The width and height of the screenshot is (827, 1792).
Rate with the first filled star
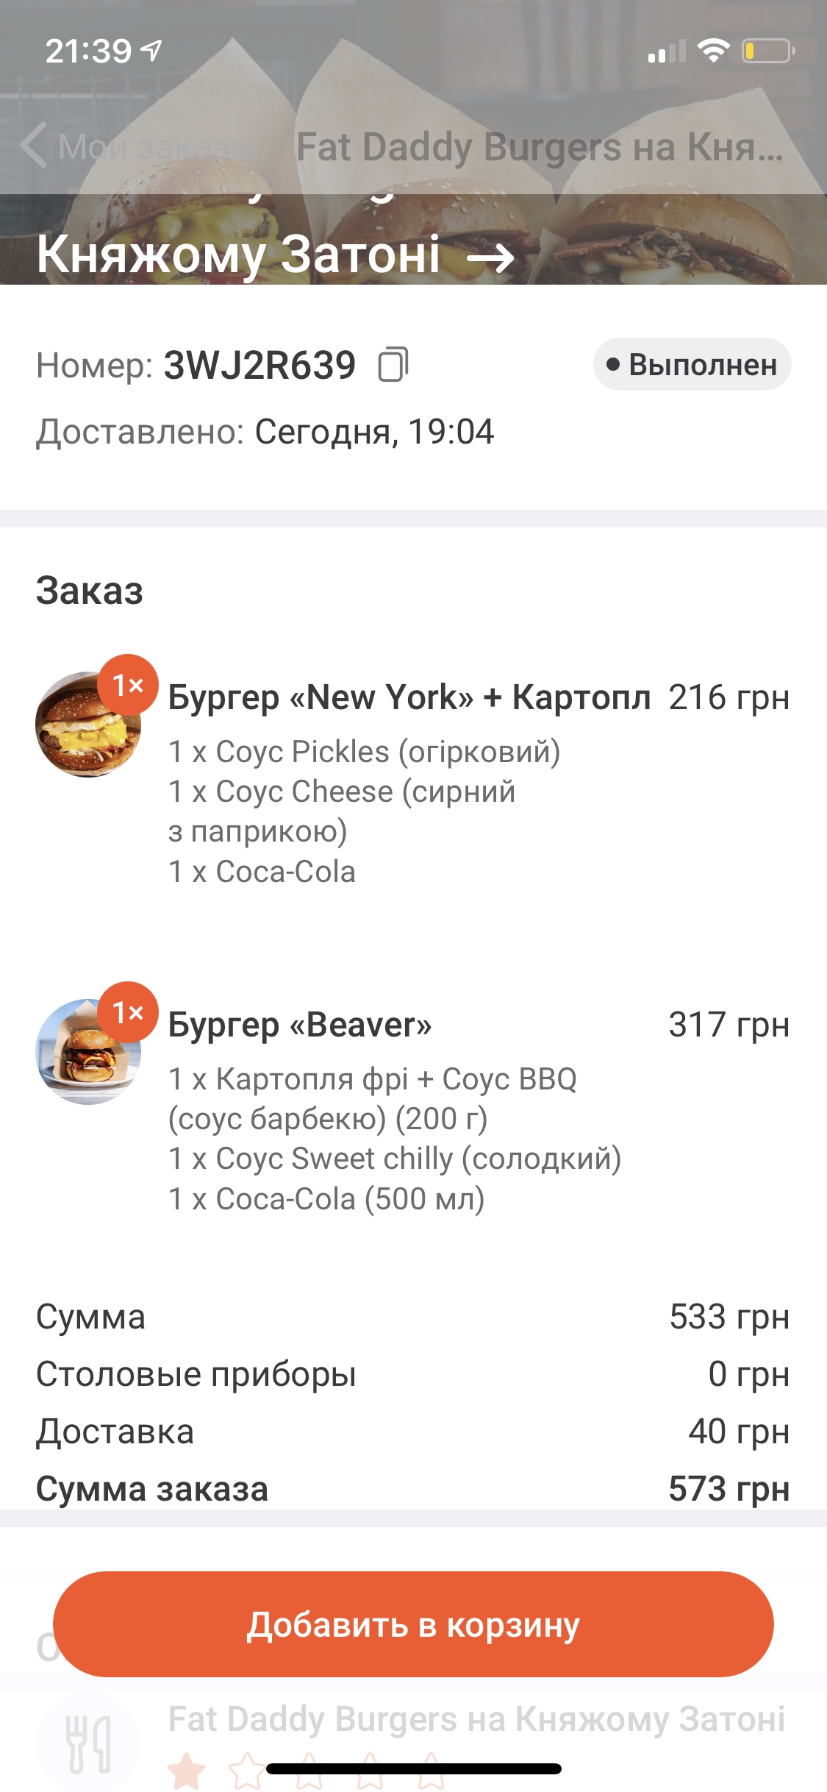tap(187, 1771)
